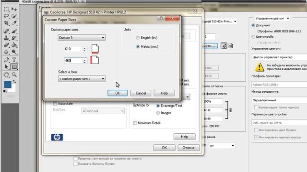Click portrait orientation icon in Print dialog
Image resolution: width=307 pixels, height=172 pixels.
(x=224, y=46)
